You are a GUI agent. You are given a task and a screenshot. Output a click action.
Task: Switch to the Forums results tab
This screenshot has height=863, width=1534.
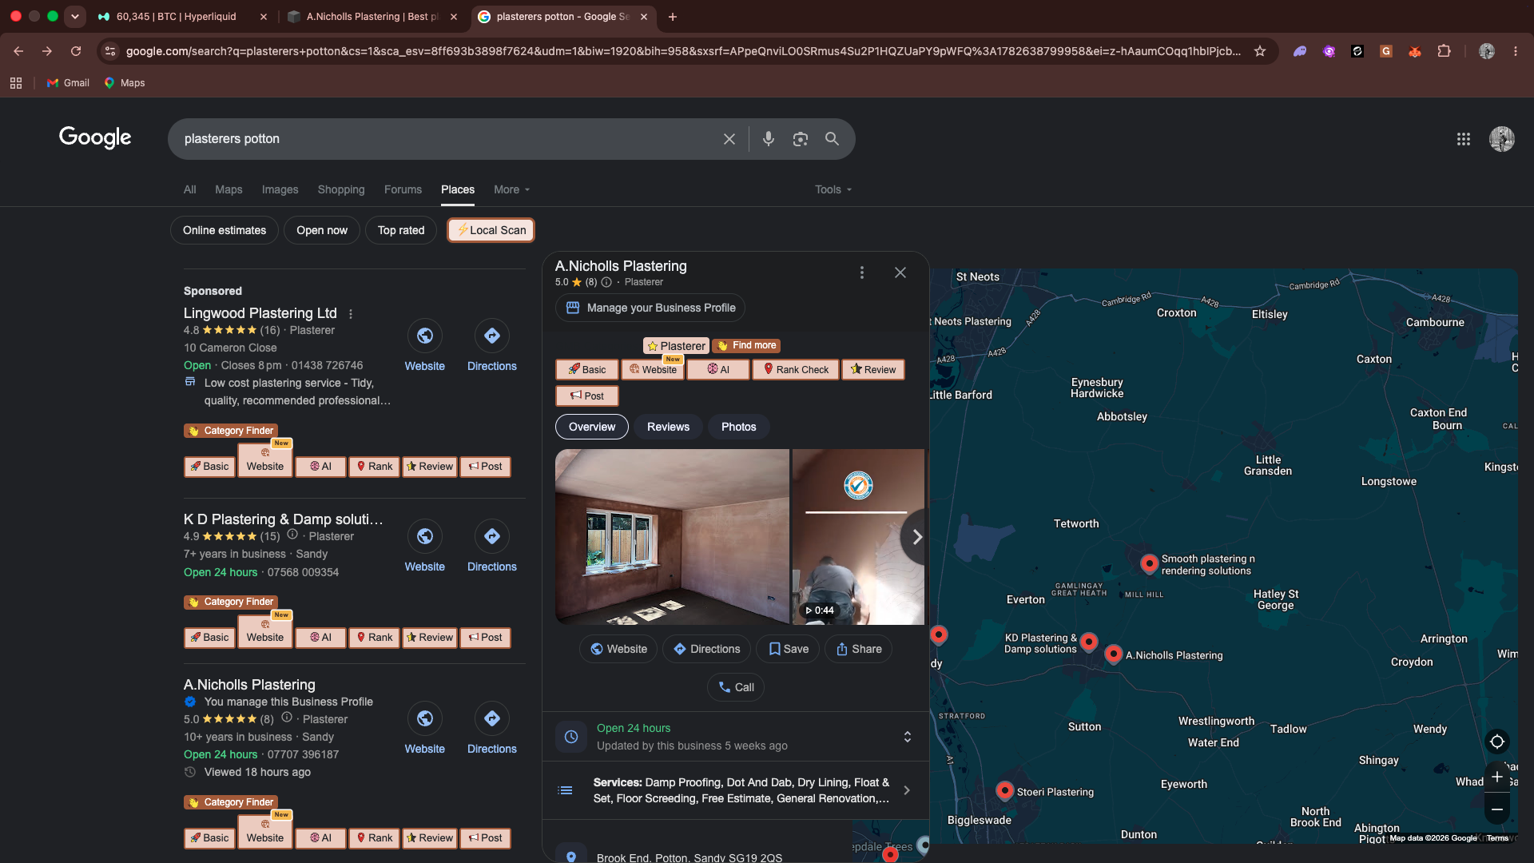click(403, 189)
